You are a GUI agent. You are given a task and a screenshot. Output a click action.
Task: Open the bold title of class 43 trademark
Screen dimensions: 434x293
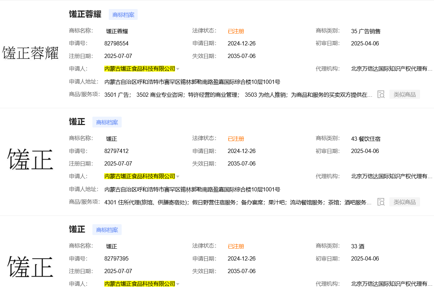[x=77, y=122]
